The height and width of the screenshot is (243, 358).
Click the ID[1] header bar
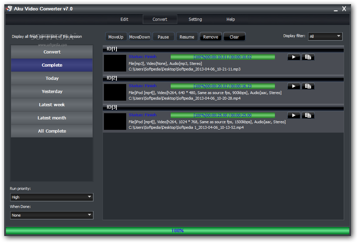[223, 49]
